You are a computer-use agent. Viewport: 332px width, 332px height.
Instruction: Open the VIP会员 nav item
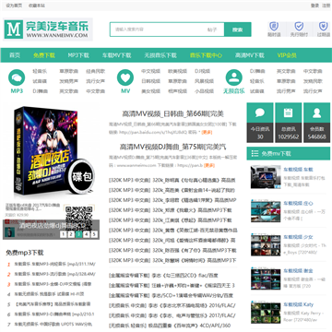click(287, 55)
